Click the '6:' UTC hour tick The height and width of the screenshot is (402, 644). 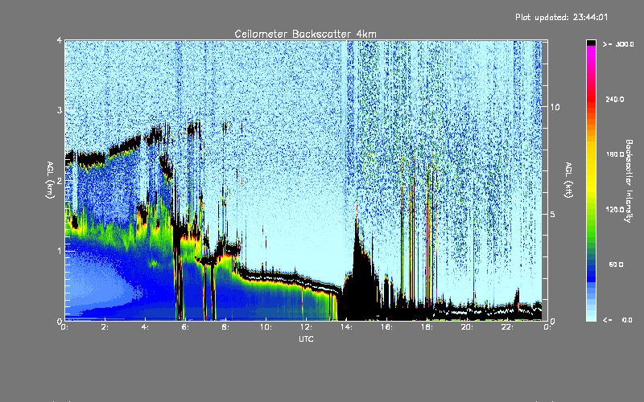tap(185, 327)
